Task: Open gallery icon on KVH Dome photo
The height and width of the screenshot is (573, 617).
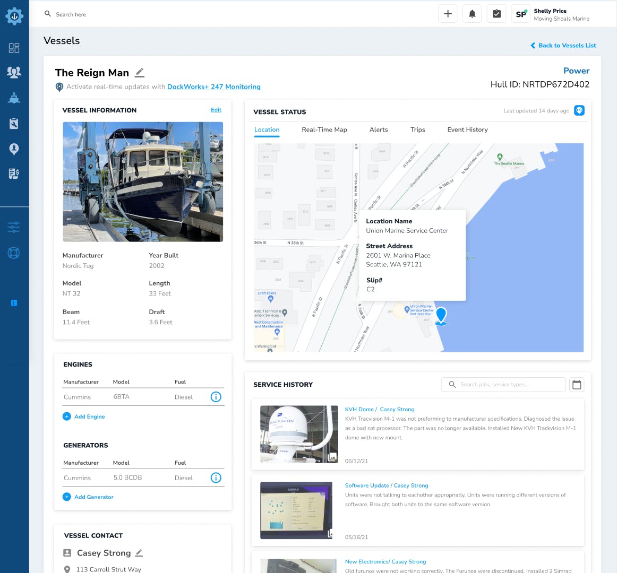Action: (x=332, y=457)
